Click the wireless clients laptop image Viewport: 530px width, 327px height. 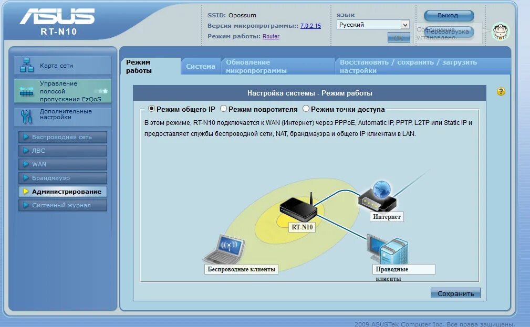click(x=224, y=249)
